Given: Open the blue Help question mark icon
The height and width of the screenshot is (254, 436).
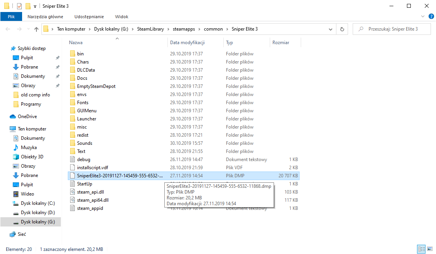Looking at the screenshot, I should pos(431,16).
